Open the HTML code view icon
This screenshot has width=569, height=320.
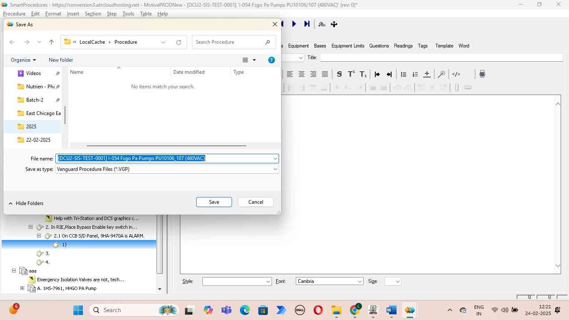[456, 74]
